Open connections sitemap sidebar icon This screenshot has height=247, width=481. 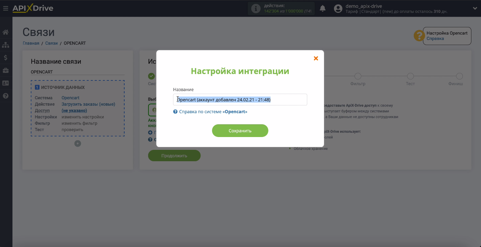6,45
